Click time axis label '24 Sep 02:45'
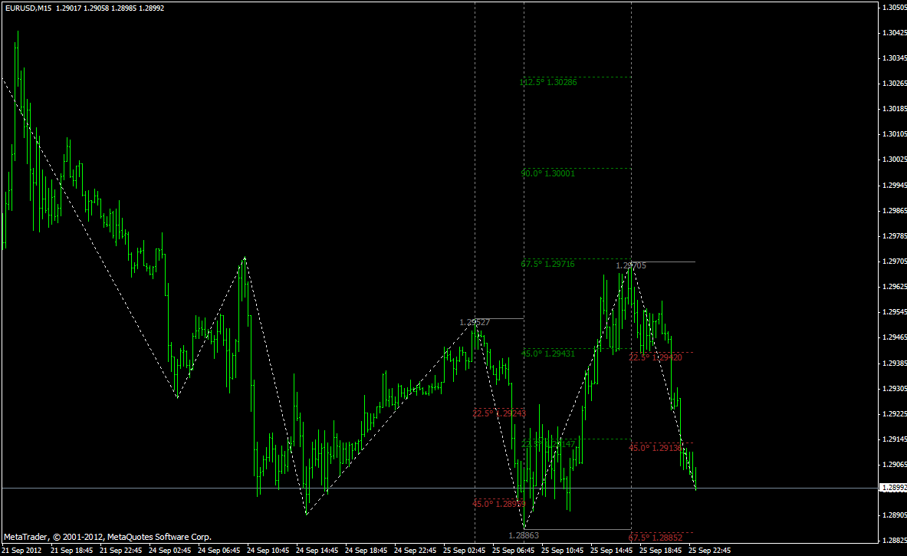Screen dimensions: 907x556 170,550
